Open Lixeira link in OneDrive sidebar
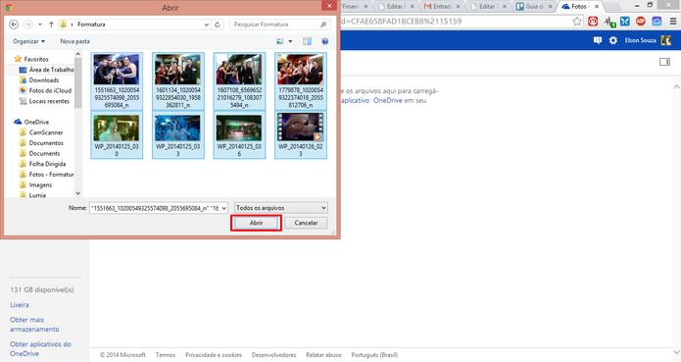Screen dimensions: 681x362 [x=20, y=305]
